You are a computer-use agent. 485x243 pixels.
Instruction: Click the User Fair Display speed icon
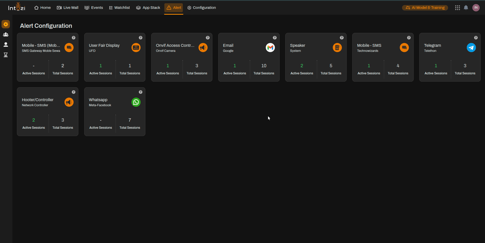136,48
